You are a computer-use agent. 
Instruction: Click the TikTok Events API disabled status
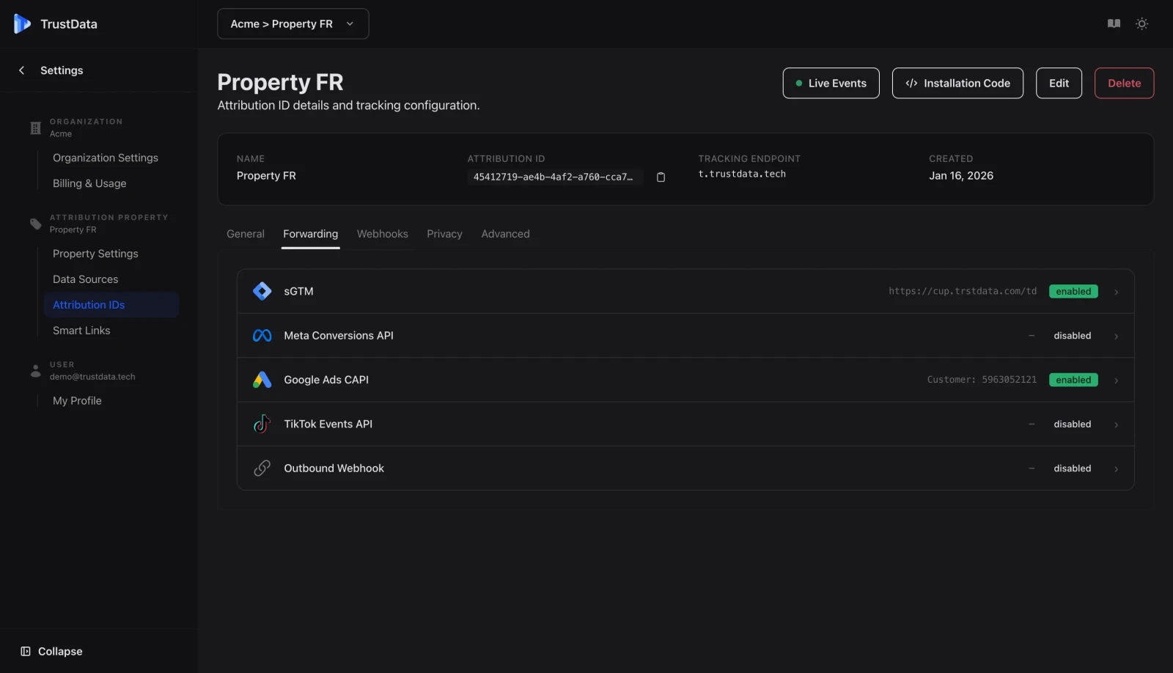point(1072,424)
